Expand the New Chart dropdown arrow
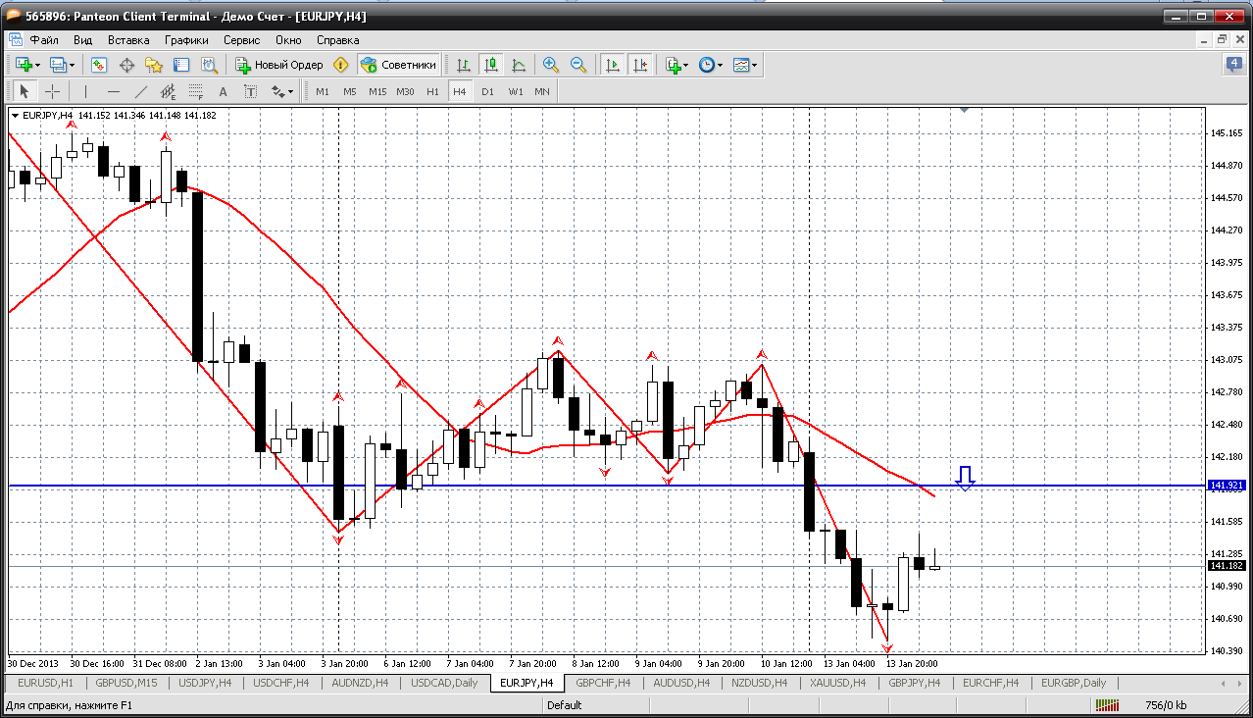 [37, 66]
